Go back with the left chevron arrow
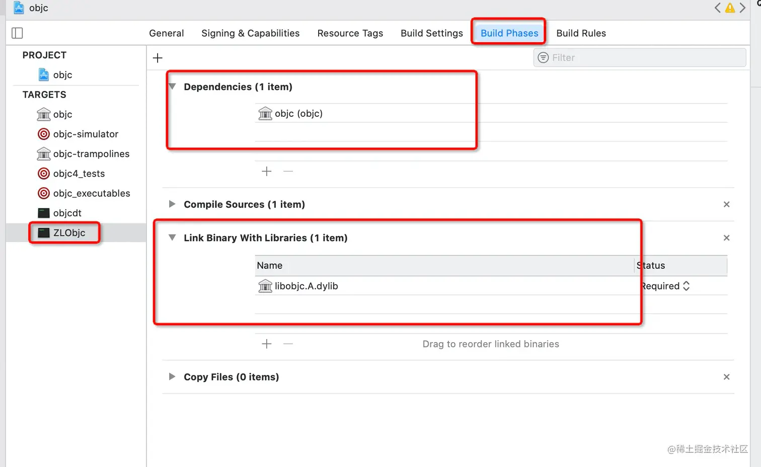 (x=718, y=8)
